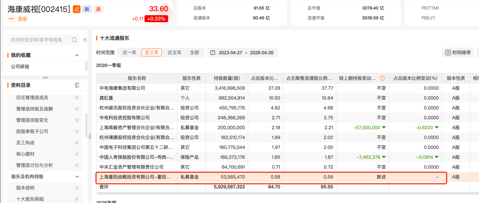Collapse the 股东及机构持股 section
Screen dimensions: 479x203
pyautogui.click(x=77, y=177)
